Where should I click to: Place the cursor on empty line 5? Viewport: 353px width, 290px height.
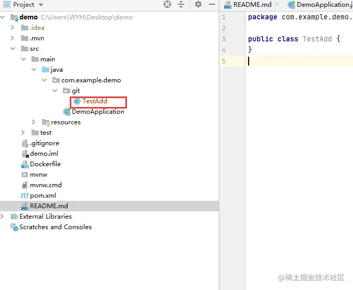(x=299, y=61)
